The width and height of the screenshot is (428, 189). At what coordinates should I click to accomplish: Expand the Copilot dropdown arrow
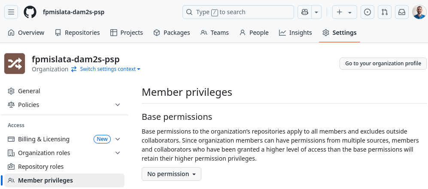[316, 12]
